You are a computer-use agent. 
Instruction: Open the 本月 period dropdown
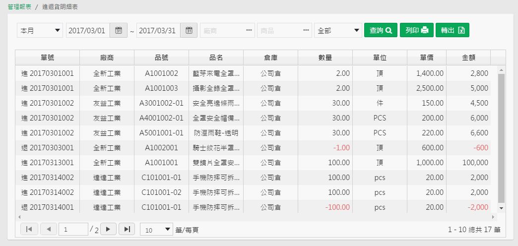click(x=40, y=30)
